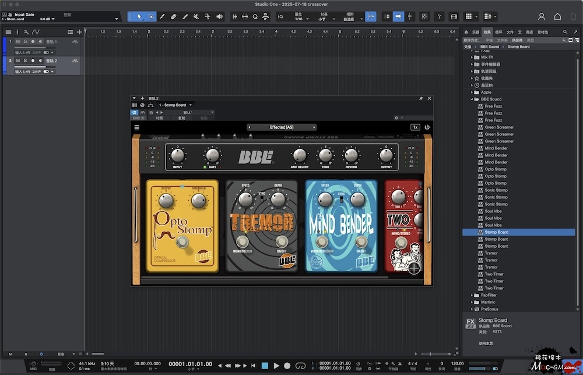Viewport: 583px width, 375px height.
Task: Solo track 2 with the S button
Action: click(25, 61)
